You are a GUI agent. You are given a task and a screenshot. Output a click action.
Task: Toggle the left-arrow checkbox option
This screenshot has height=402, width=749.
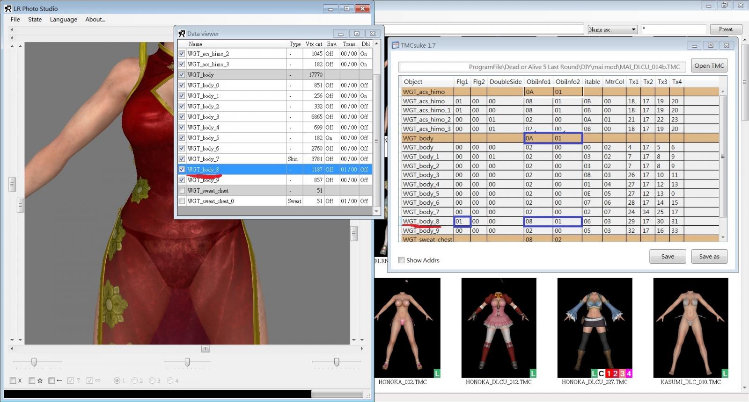tap(51, 380)
